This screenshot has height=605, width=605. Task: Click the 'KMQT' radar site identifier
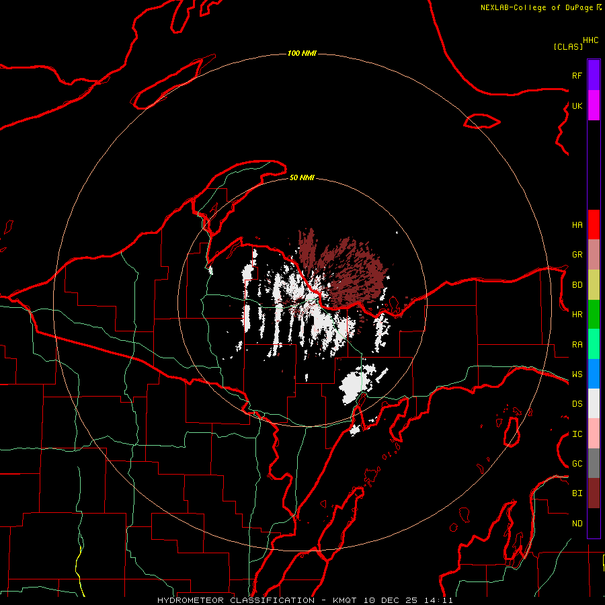[345, 600]
